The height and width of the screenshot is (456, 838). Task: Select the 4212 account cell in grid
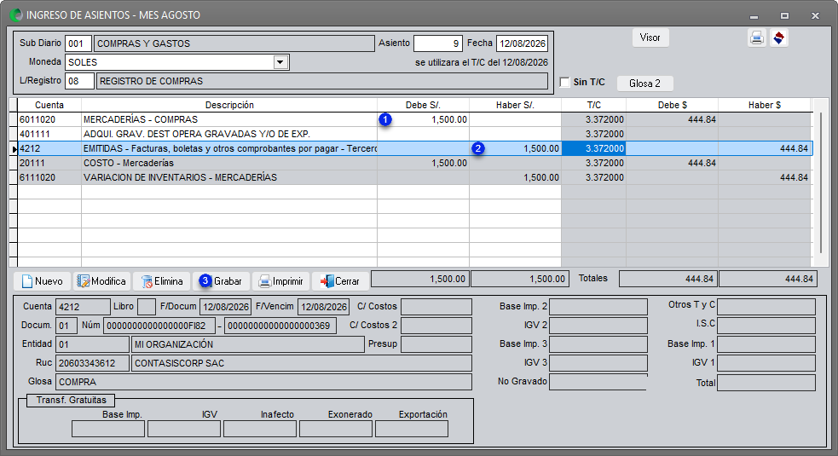point(49,148)
